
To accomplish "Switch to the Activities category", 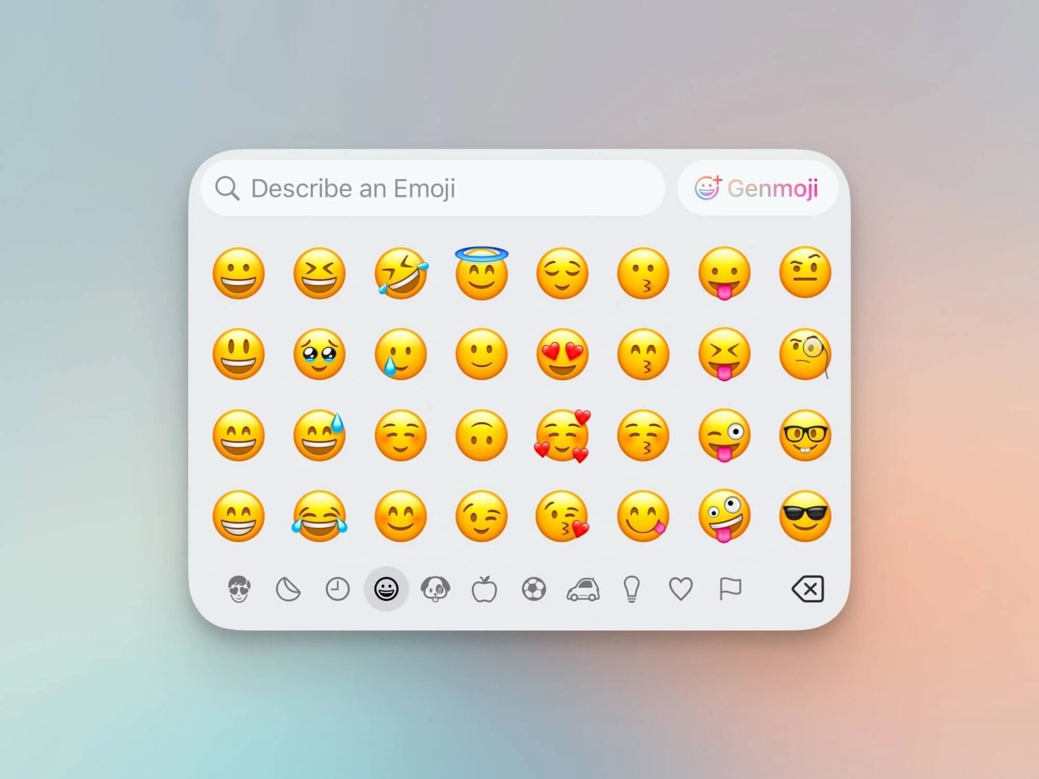I will 534,588.
